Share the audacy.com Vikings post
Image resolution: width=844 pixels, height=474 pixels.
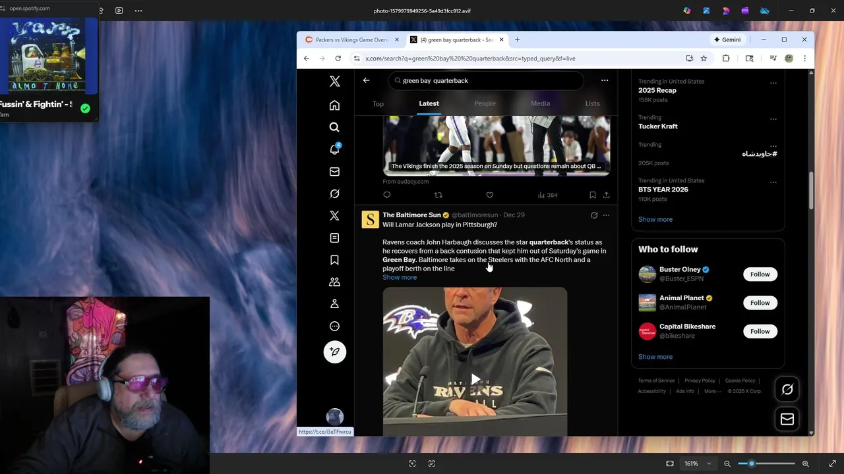(x=606, y=195)
